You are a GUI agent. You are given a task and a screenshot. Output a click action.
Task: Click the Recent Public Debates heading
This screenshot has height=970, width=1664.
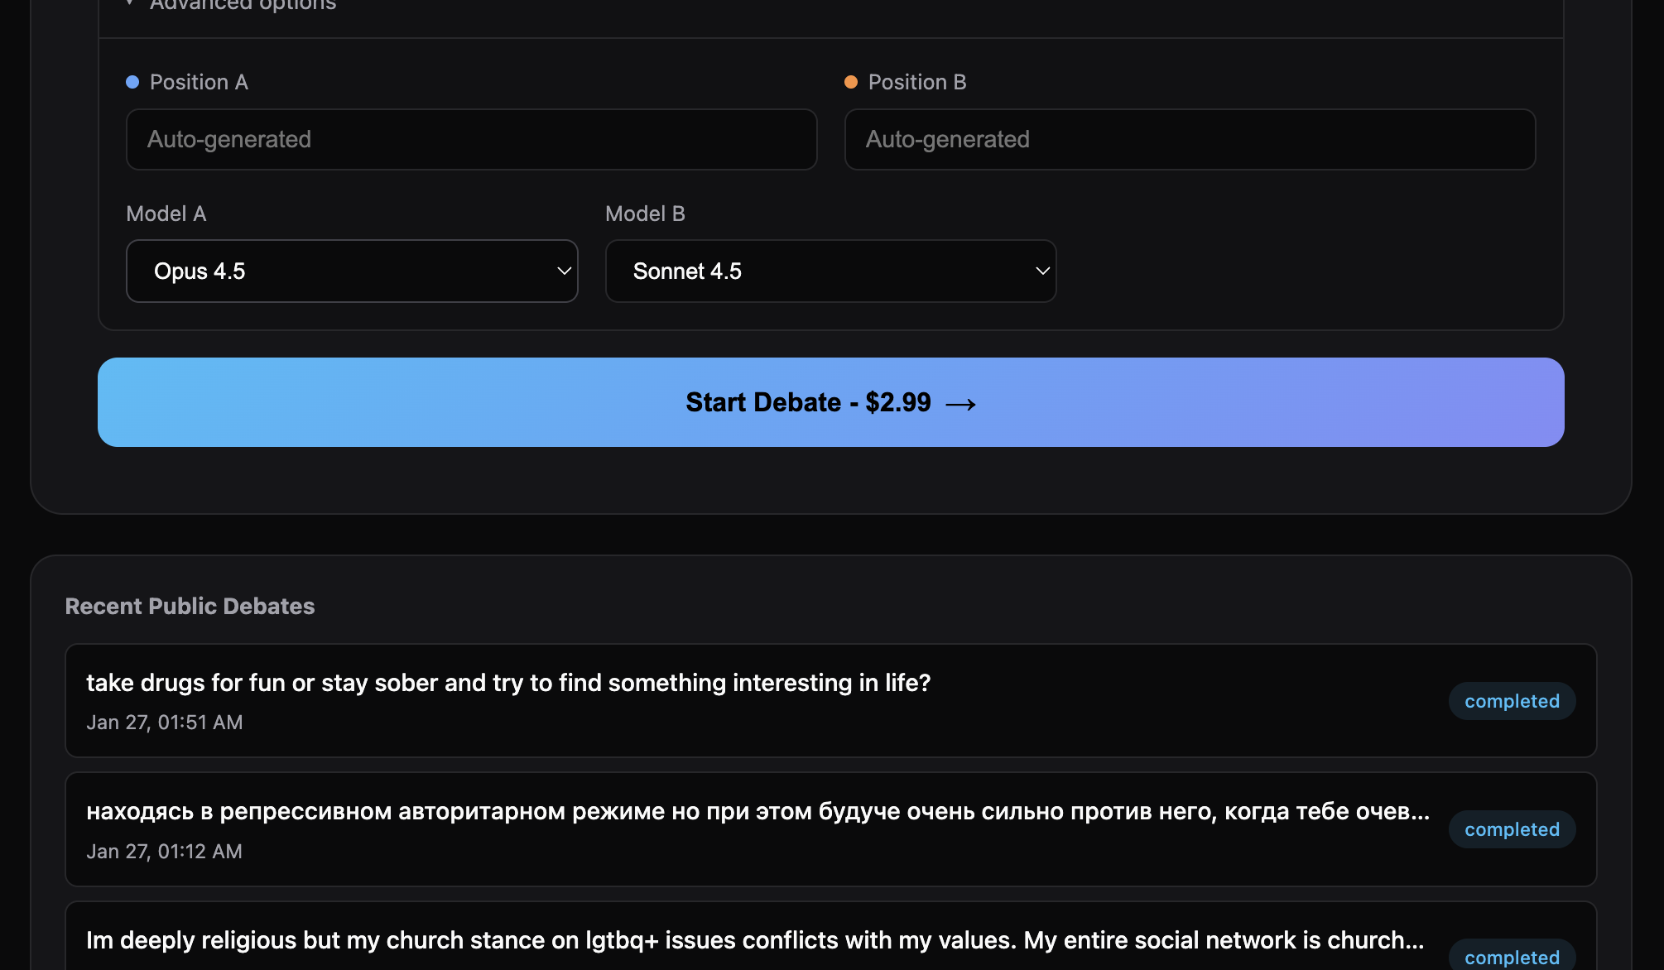point(190,606)
